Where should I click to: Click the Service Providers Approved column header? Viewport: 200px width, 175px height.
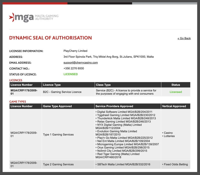coord(114,106)
